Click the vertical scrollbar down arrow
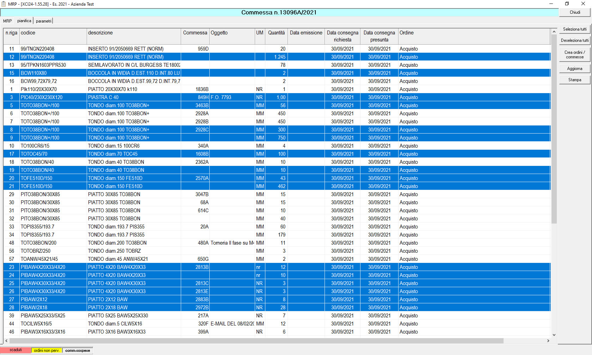The width and height of the screenshot is (592, 355). point(554,335)
